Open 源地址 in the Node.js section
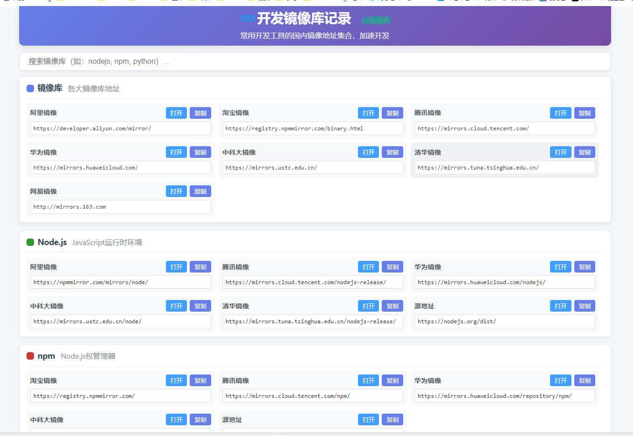633x436 pixels. (560, 306)
